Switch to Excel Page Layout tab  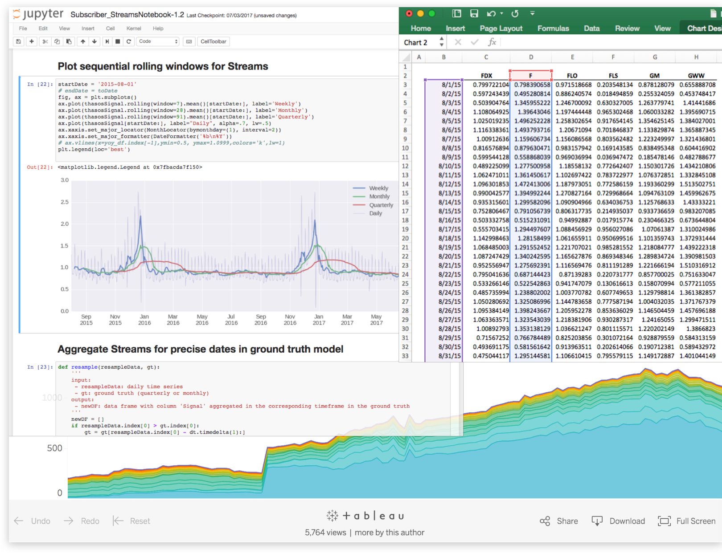point(501,28)
